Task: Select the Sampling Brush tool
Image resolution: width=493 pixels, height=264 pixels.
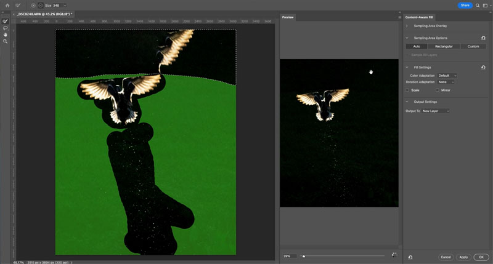Action: point(5,21)
